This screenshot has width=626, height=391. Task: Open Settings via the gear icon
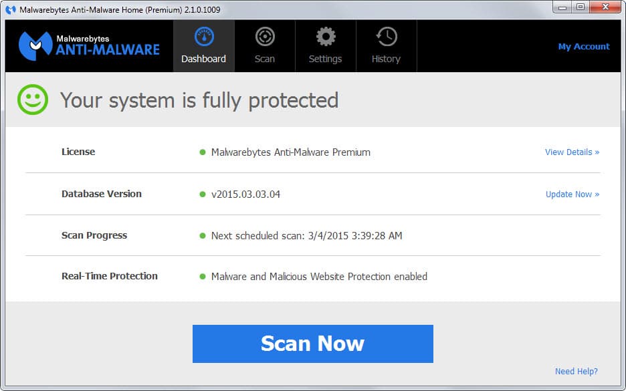tap(326, 37)
